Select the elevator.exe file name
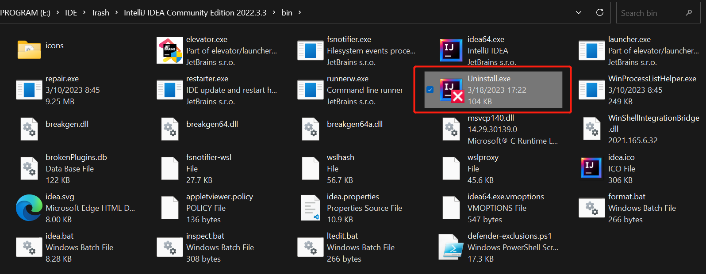This screenshot has height=274, width=706. point(207,39)
